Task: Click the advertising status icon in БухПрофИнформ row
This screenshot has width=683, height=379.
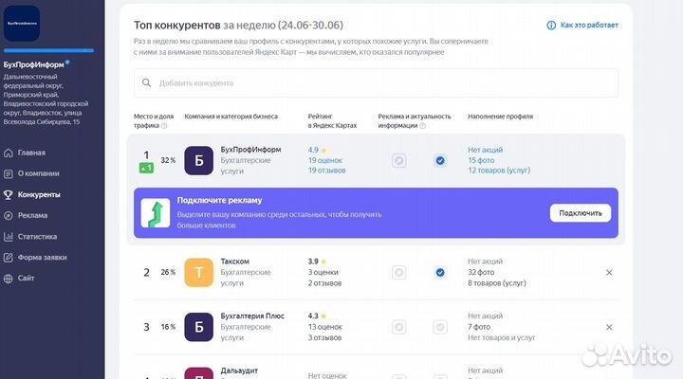Action: [398, 160]
